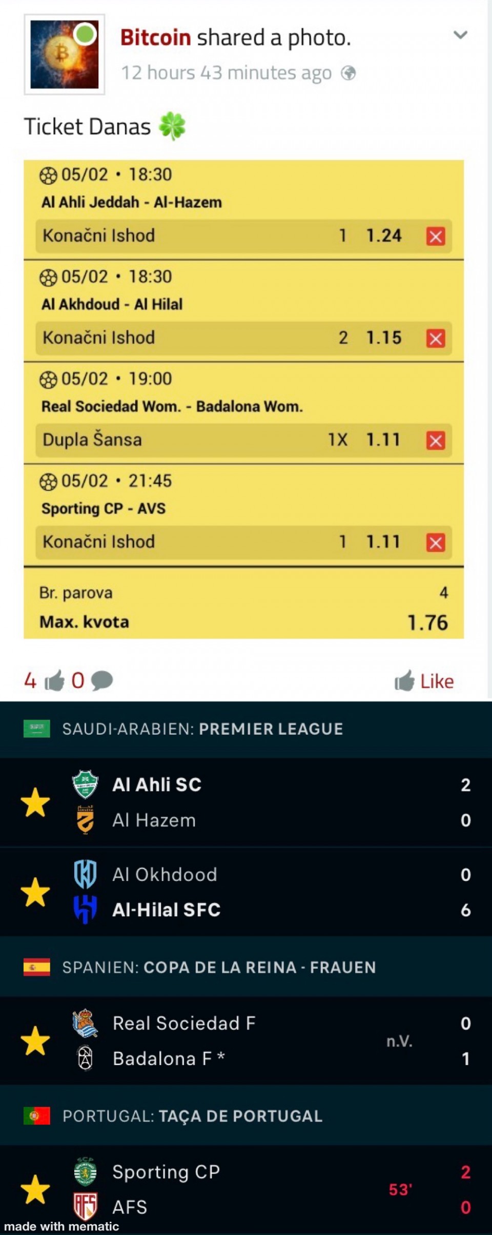Remove Sporting CP - AVS bet
The image size is (492, 1235).
click(x=436, y=543)
